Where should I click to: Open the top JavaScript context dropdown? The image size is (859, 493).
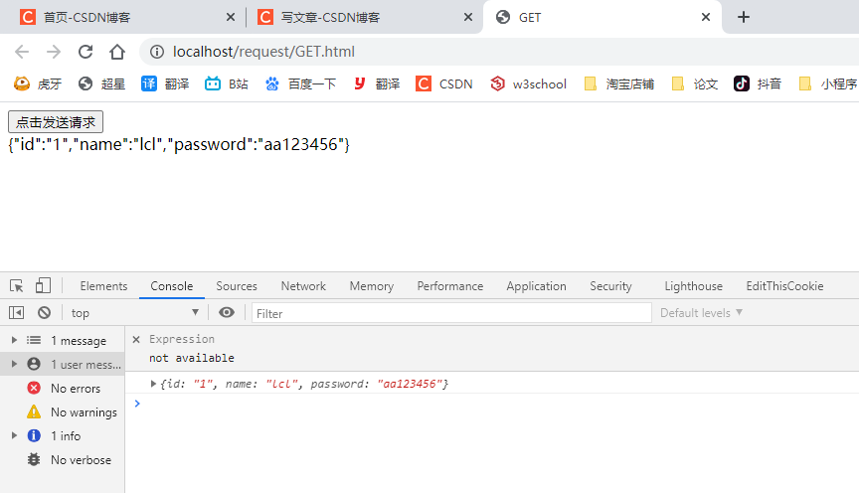click(135, 313)
